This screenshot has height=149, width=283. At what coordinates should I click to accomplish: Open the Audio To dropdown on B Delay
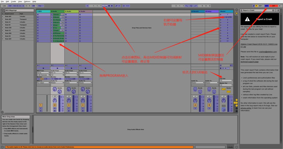coord(212,83)
